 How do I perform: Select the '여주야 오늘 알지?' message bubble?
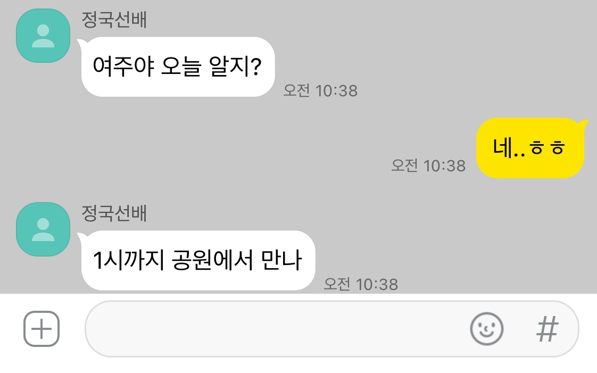(x=178, y=67)
